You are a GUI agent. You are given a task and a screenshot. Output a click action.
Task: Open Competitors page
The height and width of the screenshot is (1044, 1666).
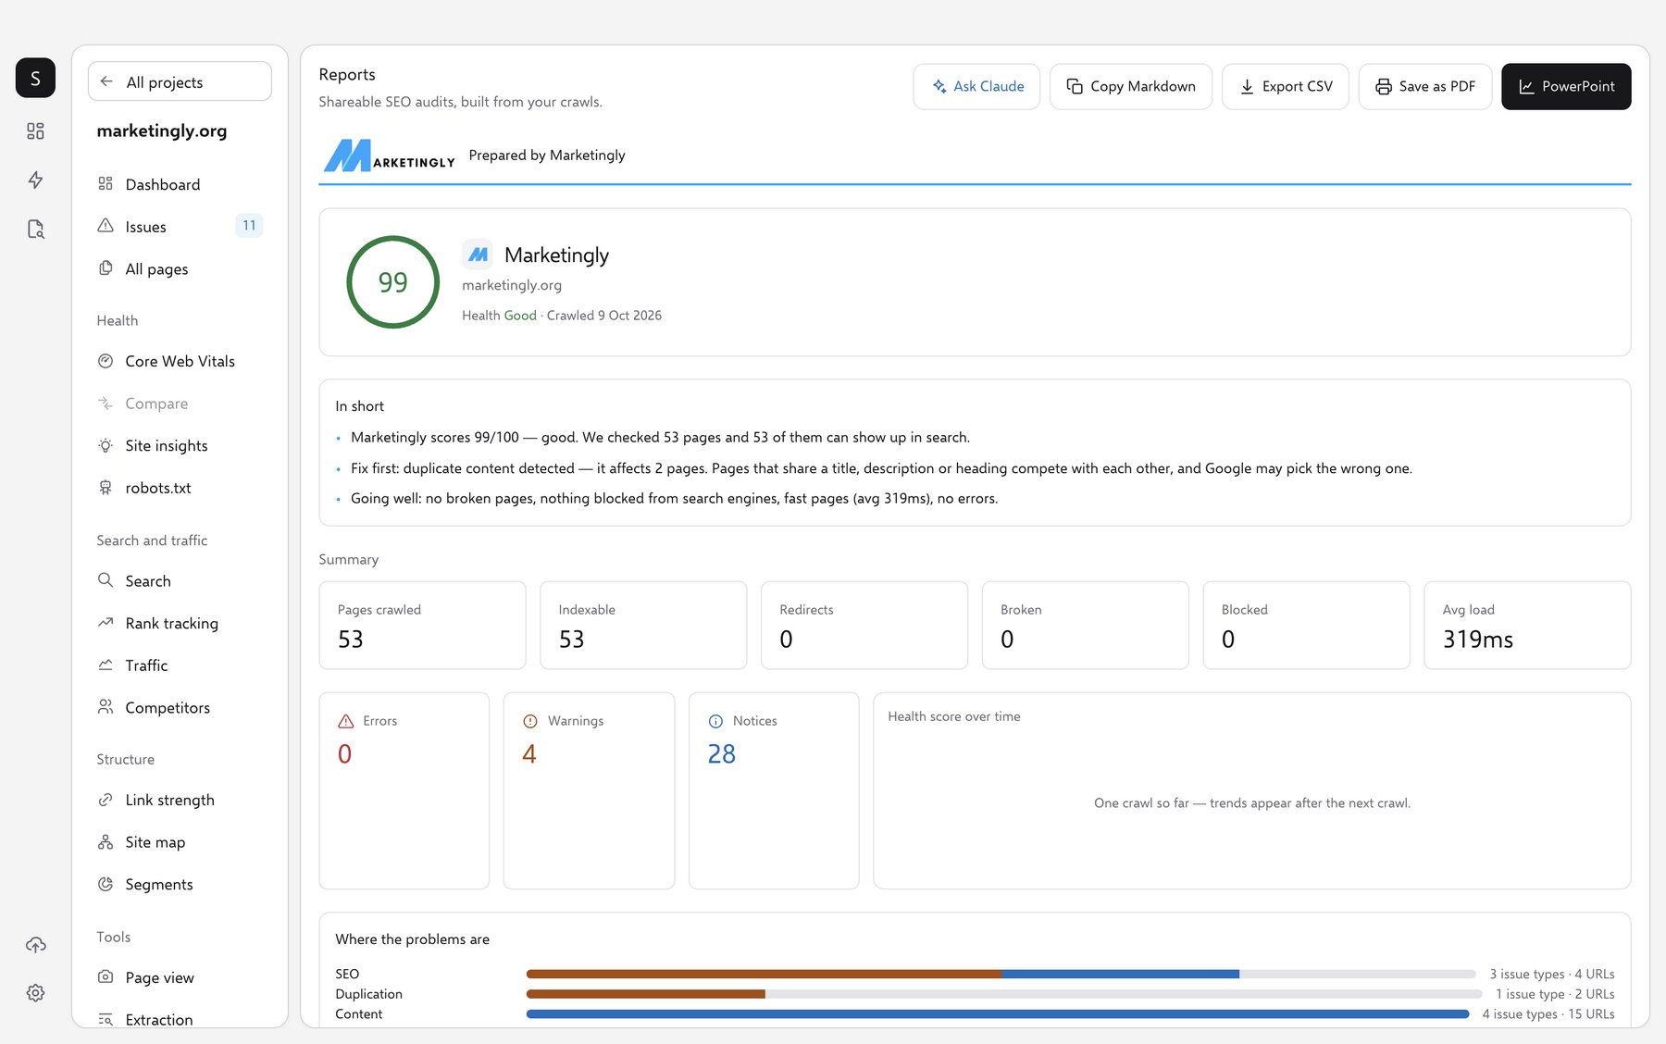click(180, 707)
